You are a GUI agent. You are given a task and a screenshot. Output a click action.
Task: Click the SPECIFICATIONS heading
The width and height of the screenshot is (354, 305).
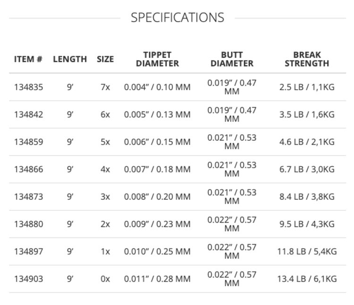click(177, 18)
